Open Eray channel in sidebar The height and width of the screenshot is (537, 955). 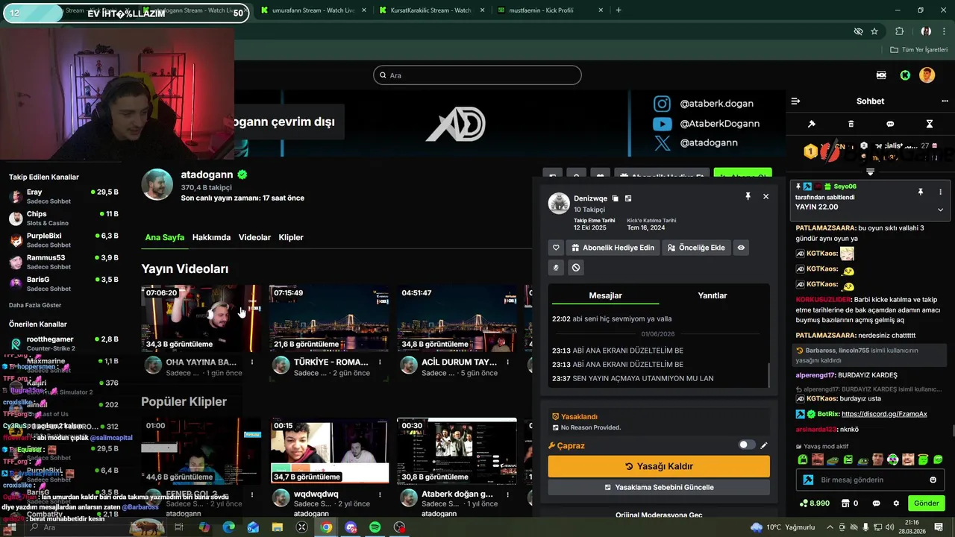point(63,196)
